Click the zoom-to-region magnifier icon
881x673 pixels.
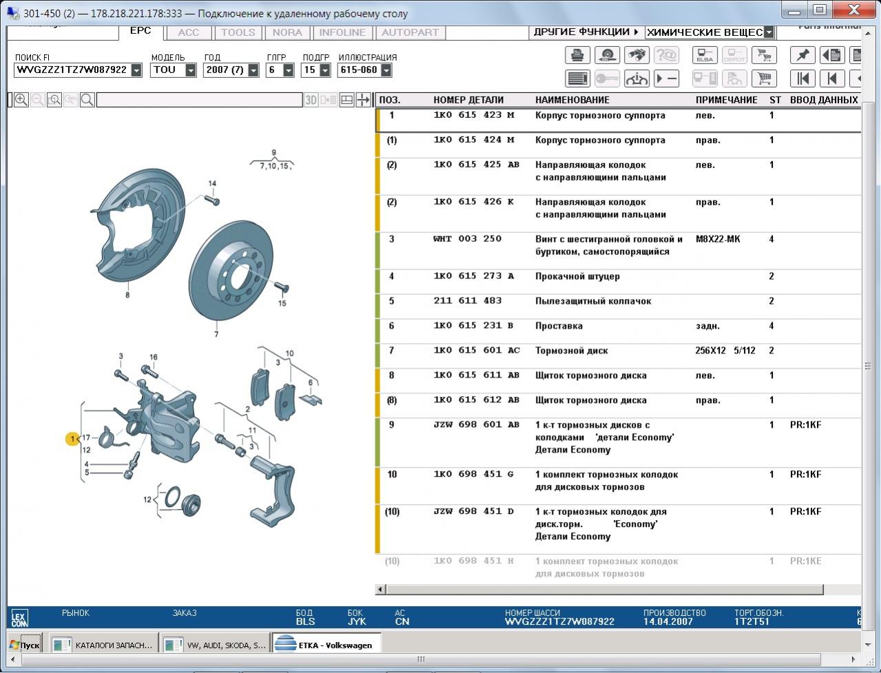pyautogui.click(x=54, y=100)
